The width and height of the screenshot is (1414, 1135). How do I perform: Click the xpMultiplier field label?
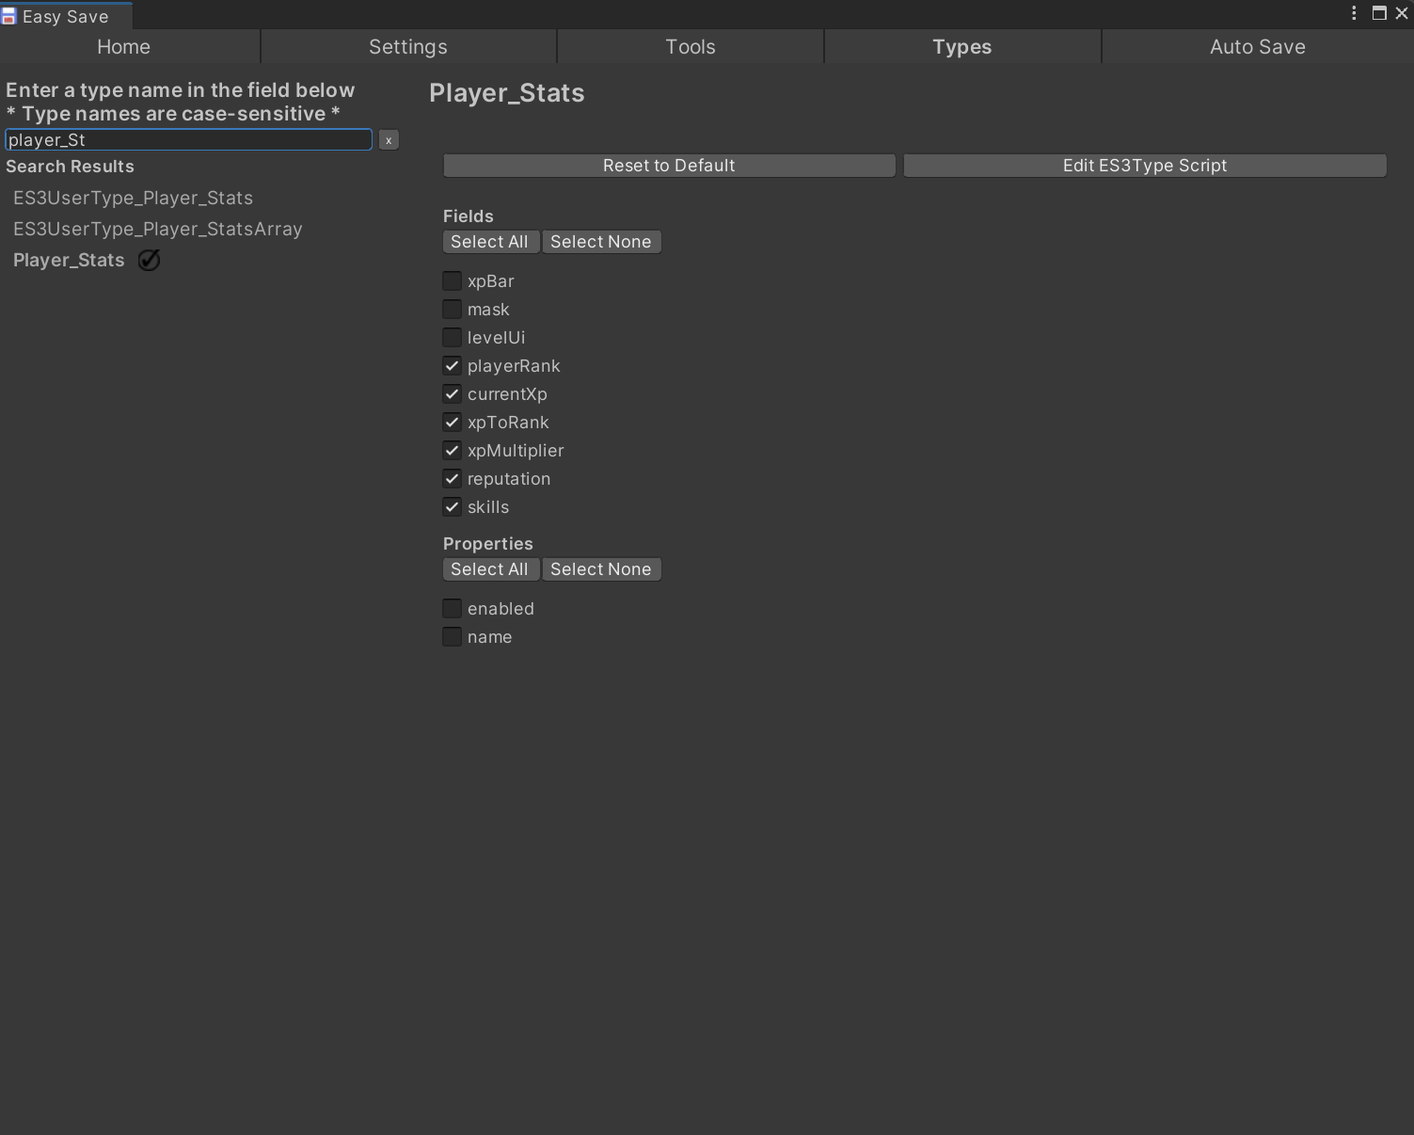[516, 451]
